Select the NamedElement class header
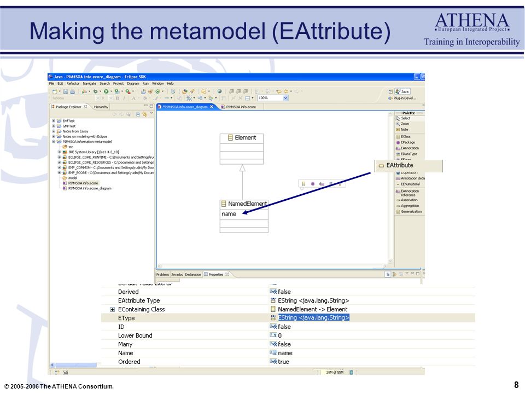The width and height of the screenshot is (525, 394). 244,204
